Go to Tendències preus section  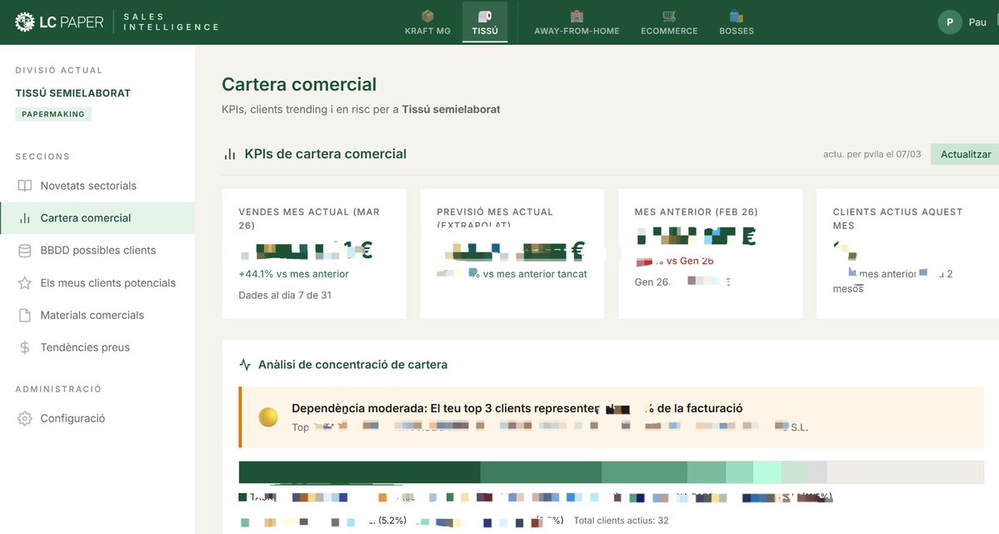click(x=97, y=347)
